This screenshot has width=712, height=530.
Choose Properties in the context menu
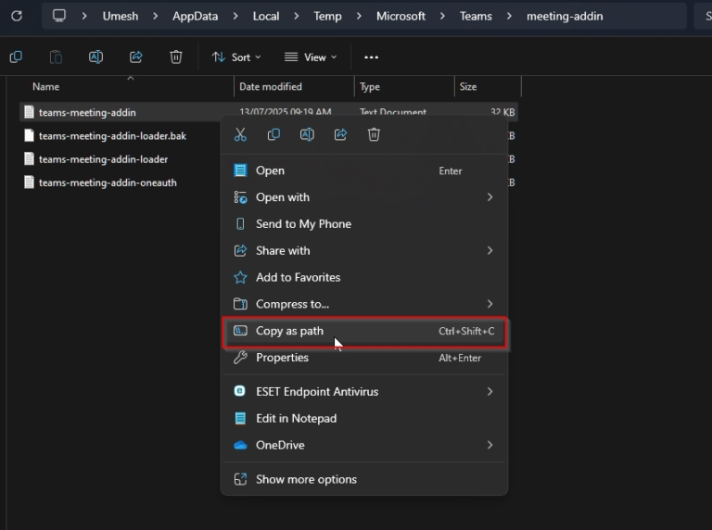[x=364, y=358]
